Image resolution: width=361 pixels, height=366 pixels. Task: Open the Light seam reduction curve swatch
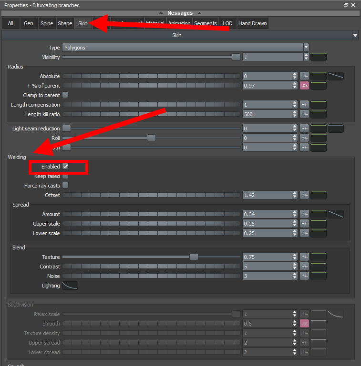coord(336,129)
